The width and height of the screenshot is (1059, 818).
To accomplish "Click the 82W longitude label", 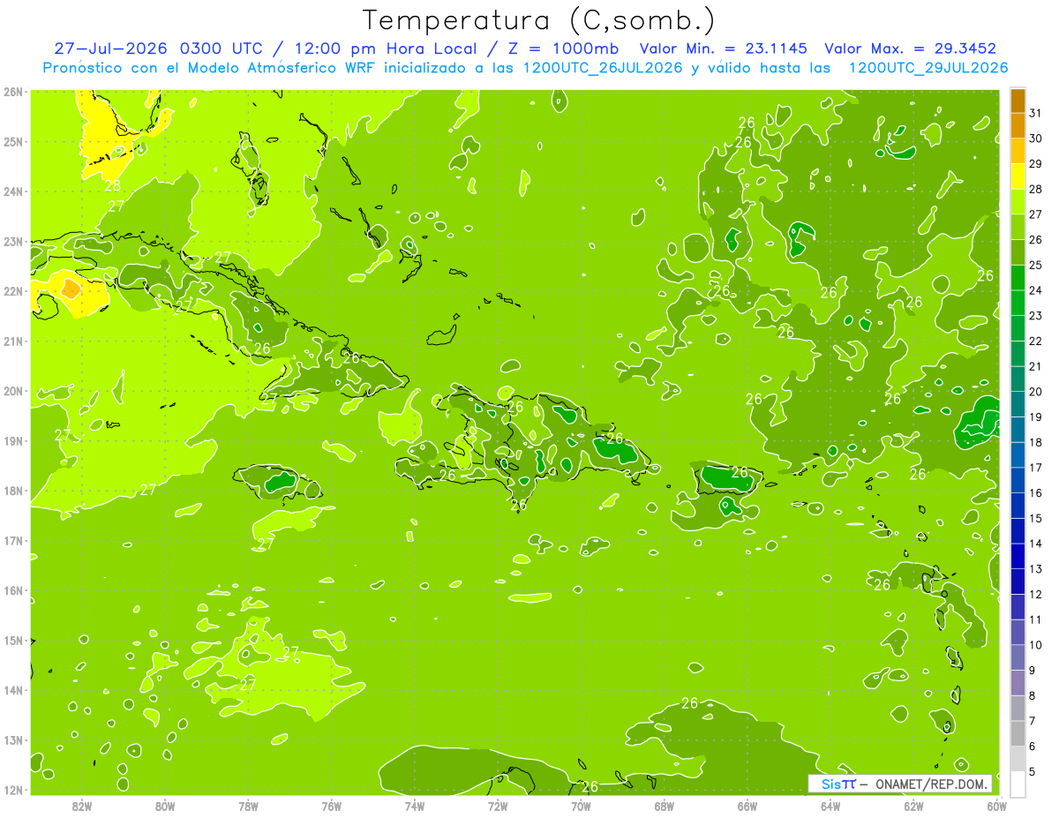I will 81,806.
